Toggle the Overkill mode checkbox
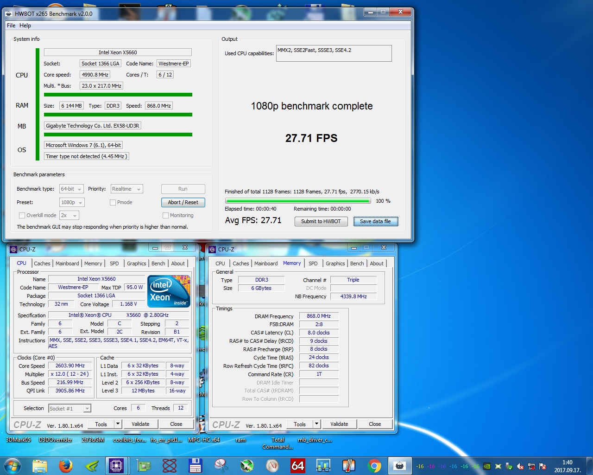Screen dimensions: 593x475 coord(22,215)
